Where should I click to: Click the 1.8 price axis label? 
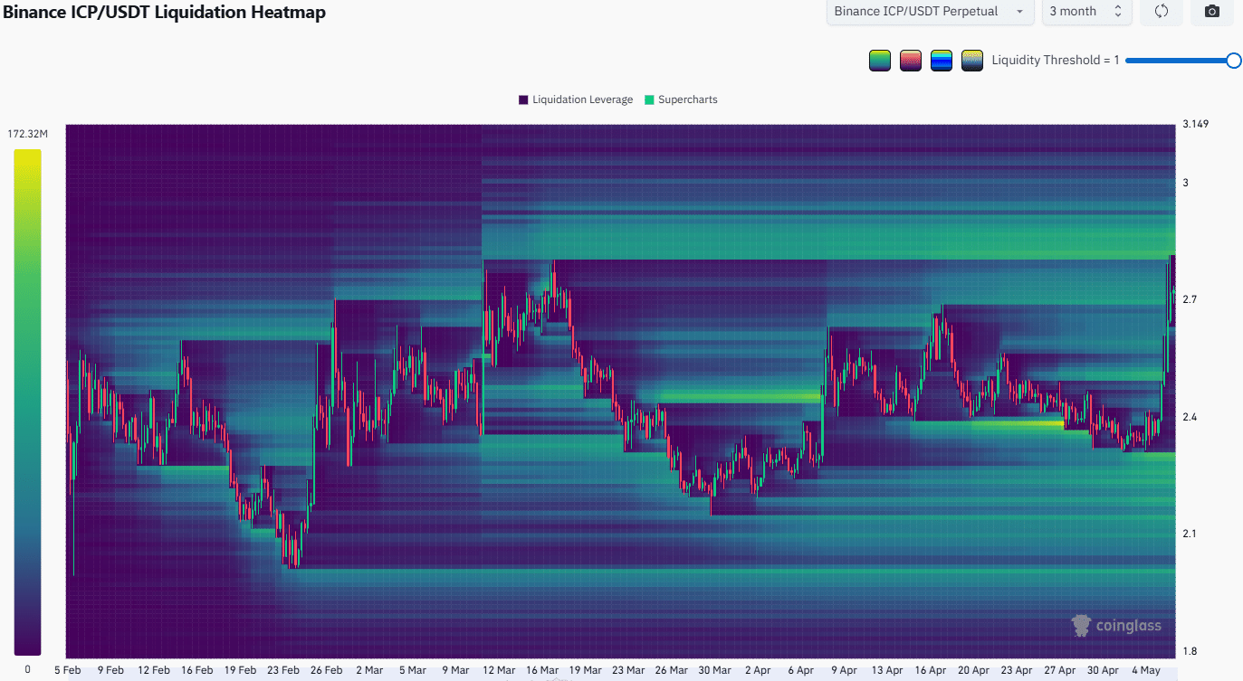click(1190, 651)
